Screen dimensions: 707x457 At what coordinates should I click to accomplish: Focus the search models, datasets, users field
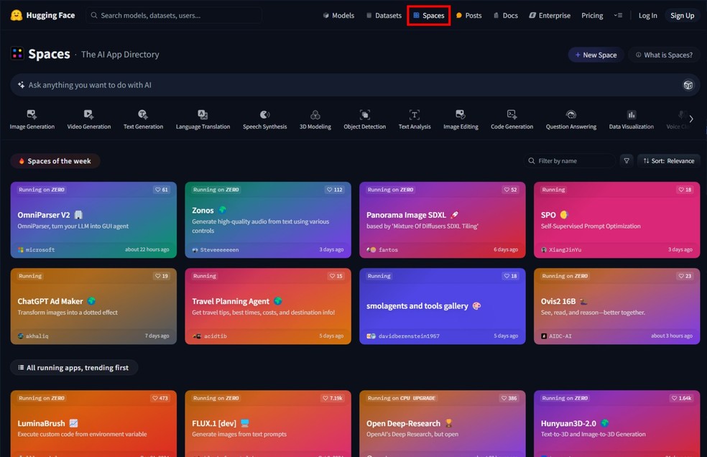tap(174, 15)
